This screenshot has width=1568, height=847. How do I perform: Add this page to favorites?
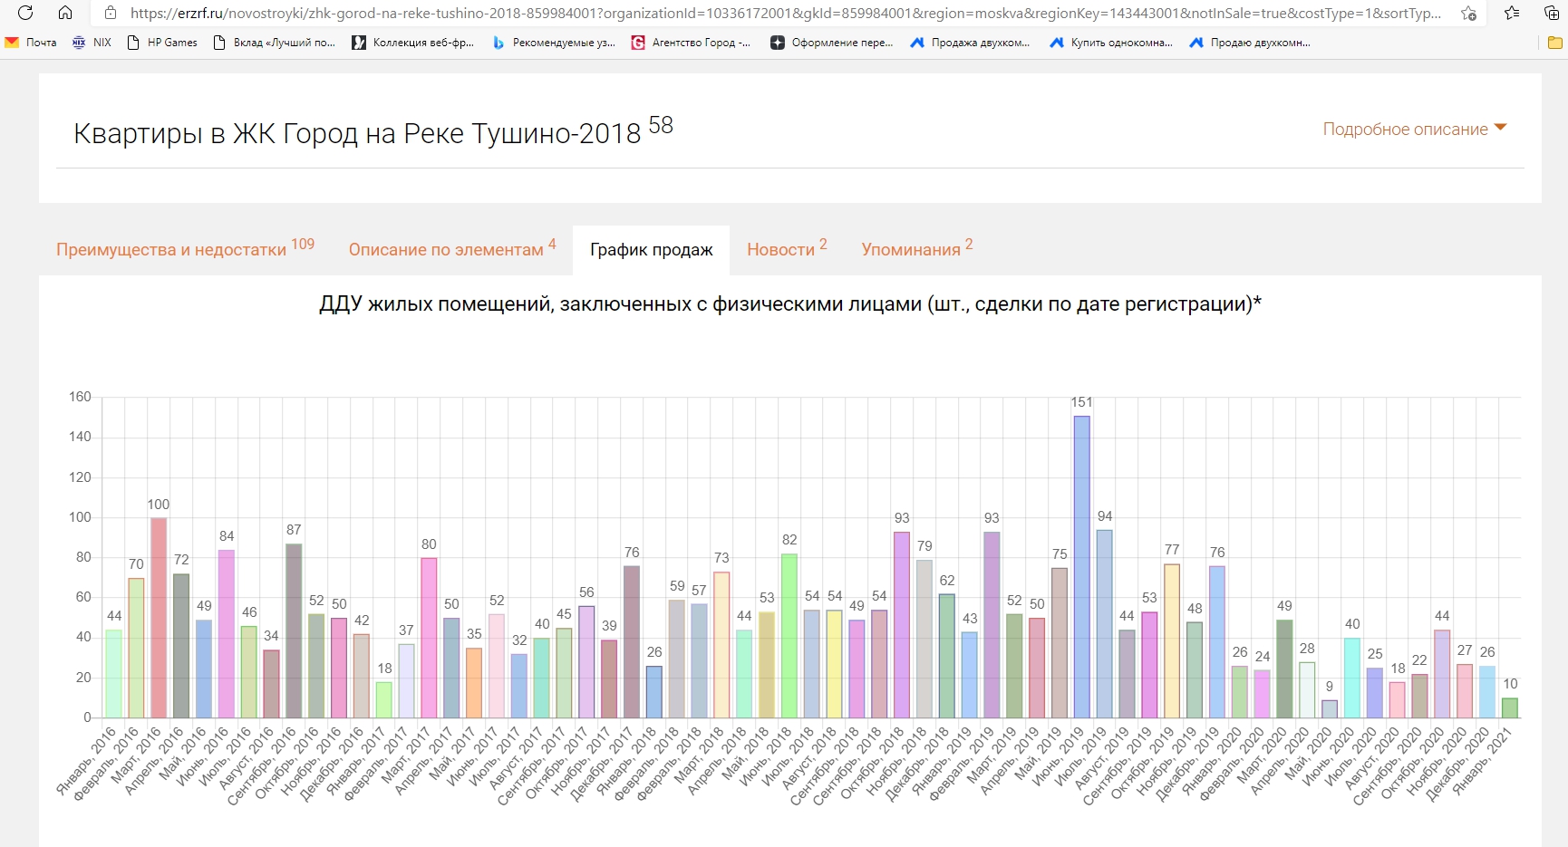point(1468,13)
